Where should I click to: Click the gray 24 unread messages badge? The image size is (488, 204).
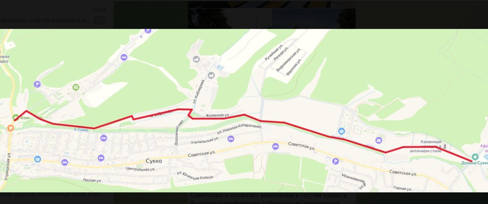coord(99,20)
